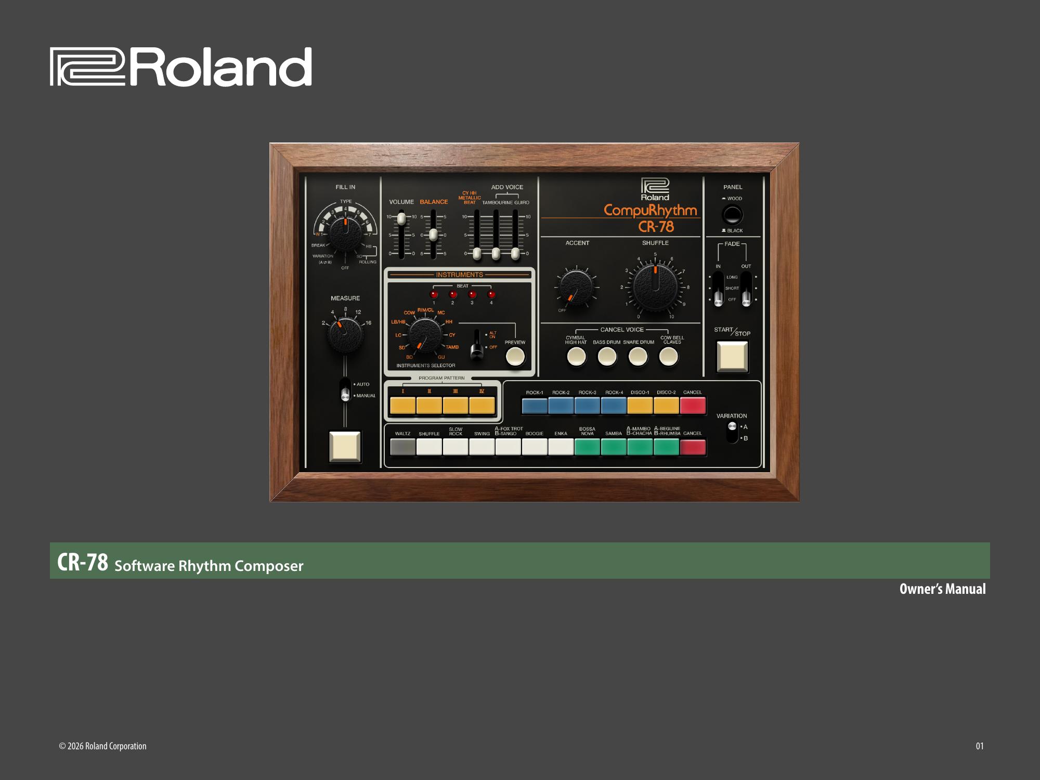Select the SAMBA rhythm button
Image resolution: width=1040 pixels, height=780 pixels.
[x=614, y=447]
